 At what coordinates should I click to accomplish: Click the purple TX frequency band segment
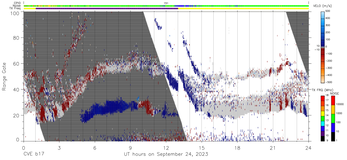click(107, 8)
